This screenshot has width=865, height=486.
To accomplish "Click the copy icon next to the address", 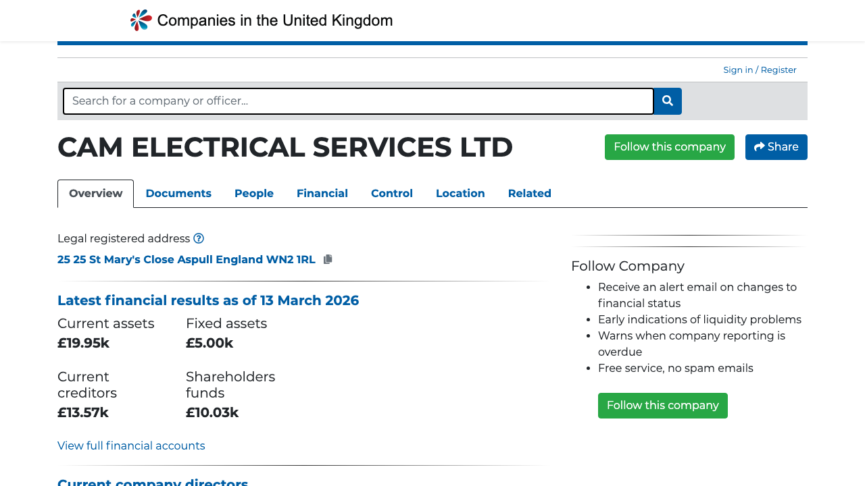I will coord(328,259).
